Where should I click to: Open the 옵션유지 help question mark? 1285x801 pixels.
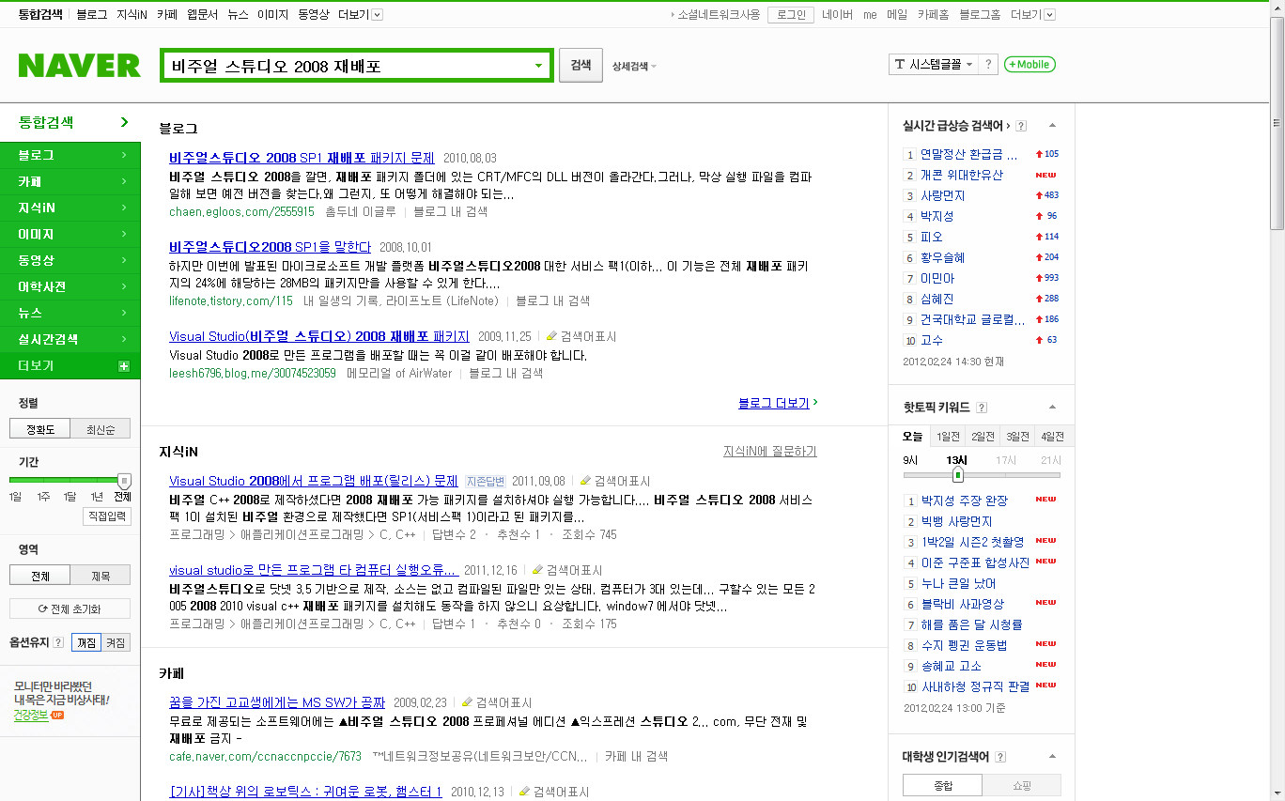pyautogui.click(x=58, y=643)
